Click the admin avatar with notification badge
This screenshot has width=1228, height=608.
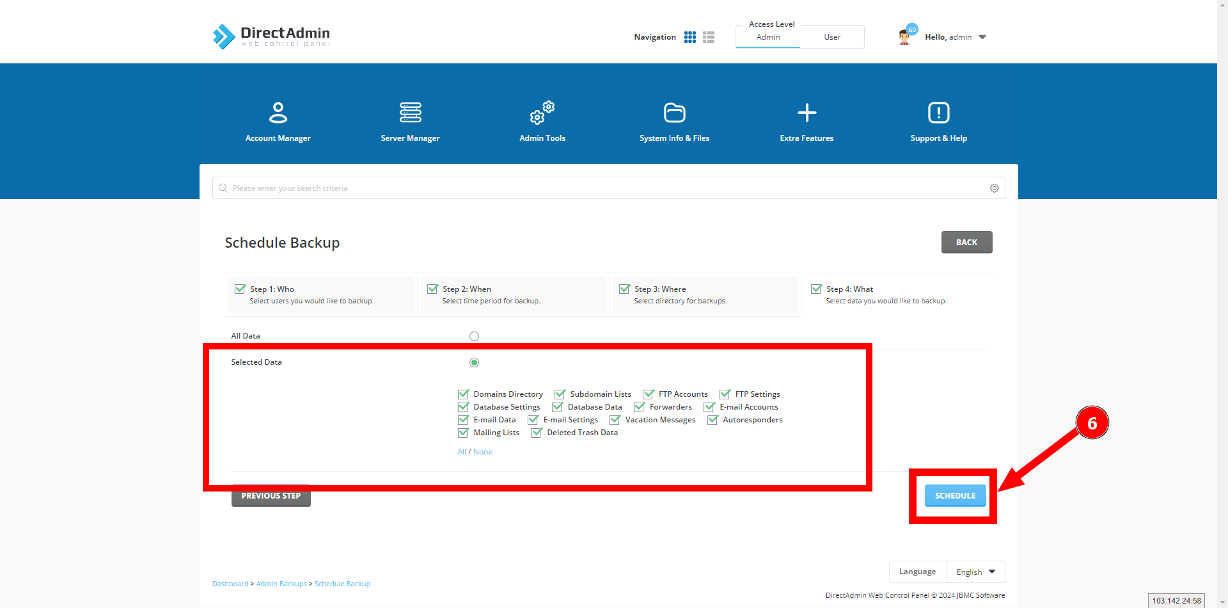coord(906,35)
